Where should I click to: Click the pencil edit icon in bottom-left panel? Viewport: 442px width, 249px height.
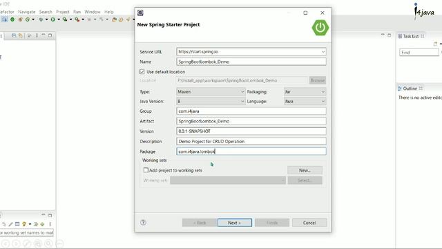[x=10, y=224]
